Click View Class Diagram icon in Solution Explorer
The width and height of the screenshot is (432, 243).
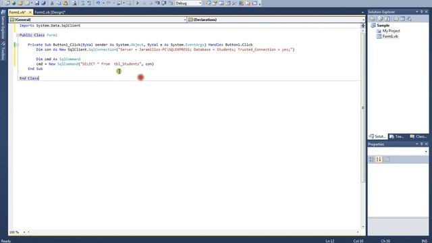pos(409,19)
